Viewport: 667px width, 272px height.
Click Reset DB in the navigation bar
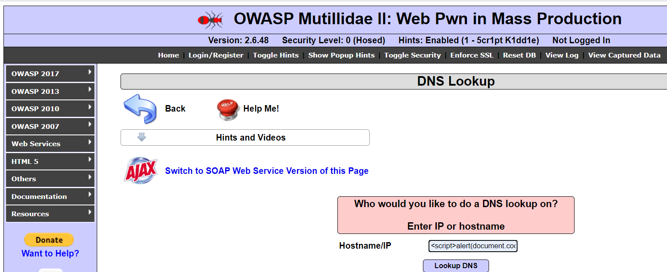coord(519,55)
